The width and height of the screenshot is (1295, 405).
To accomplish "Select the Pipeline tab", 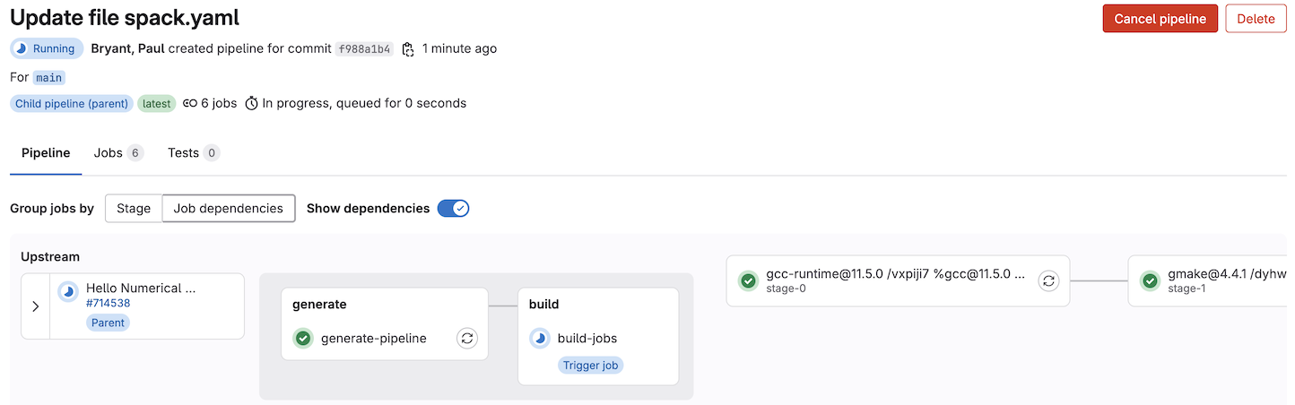I will (46, 153).
